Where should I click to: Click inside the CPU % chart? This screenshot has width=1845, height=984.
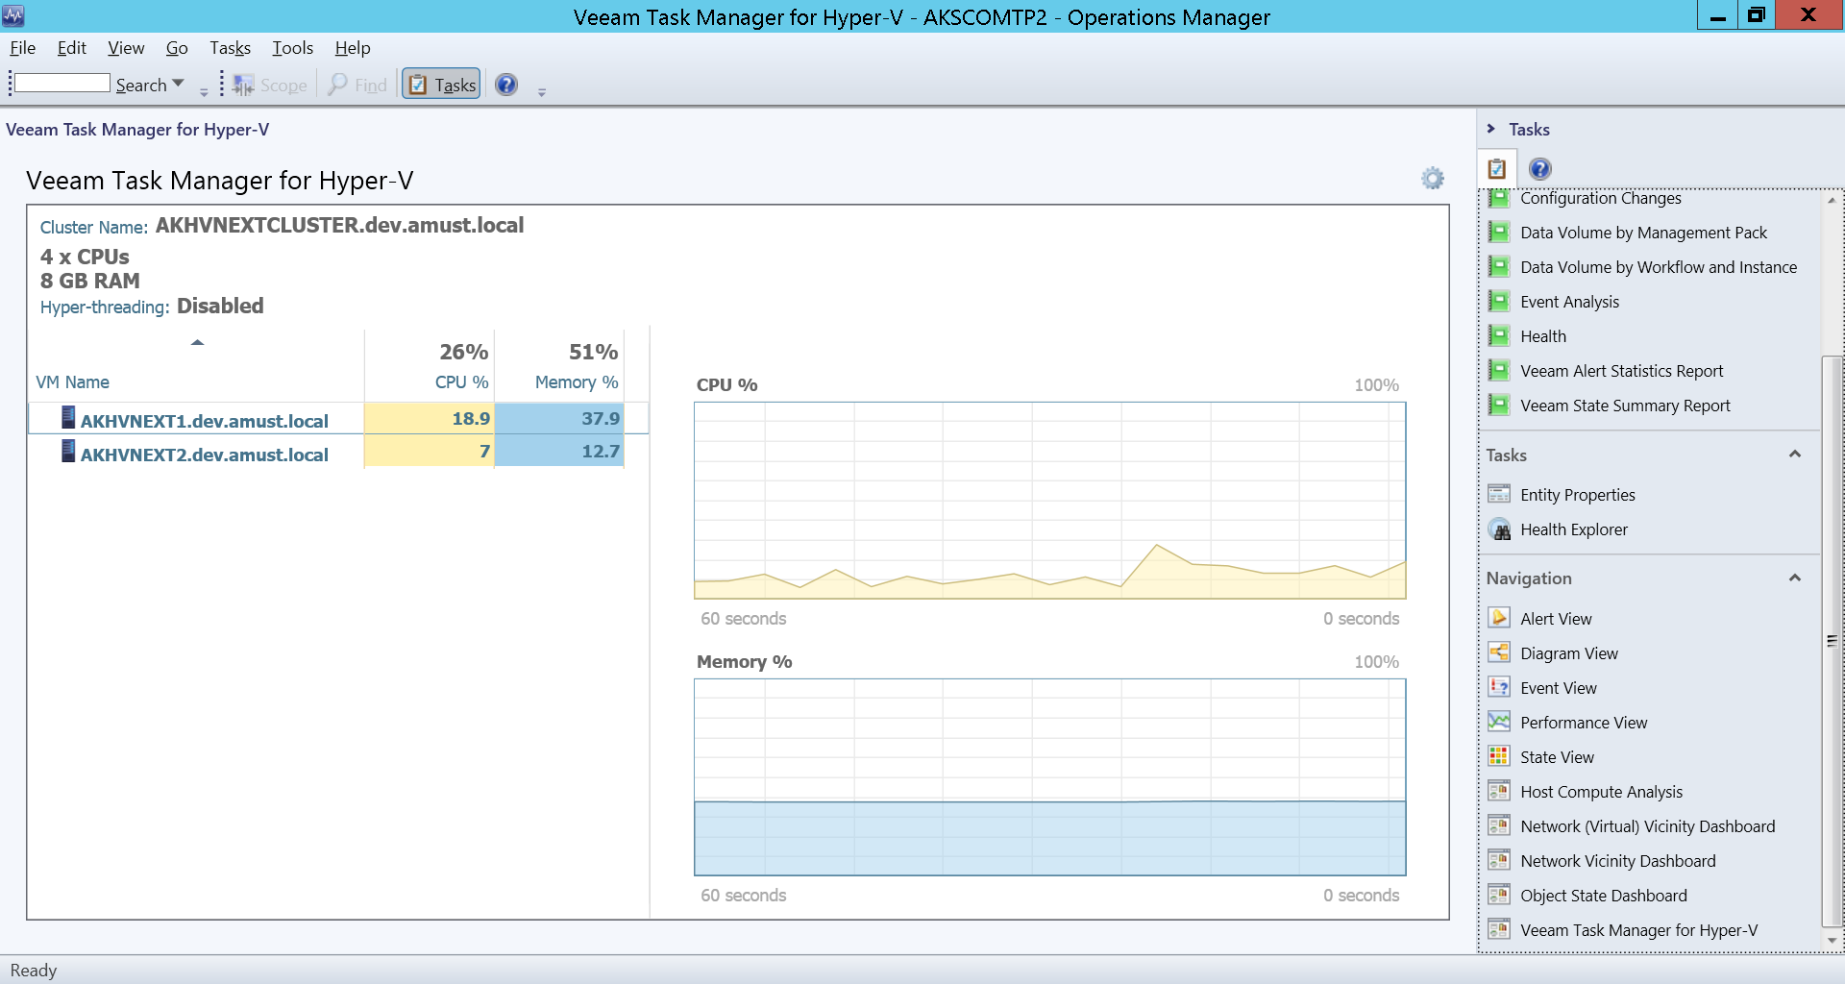pyautogui.click(x=1049, y=500)
